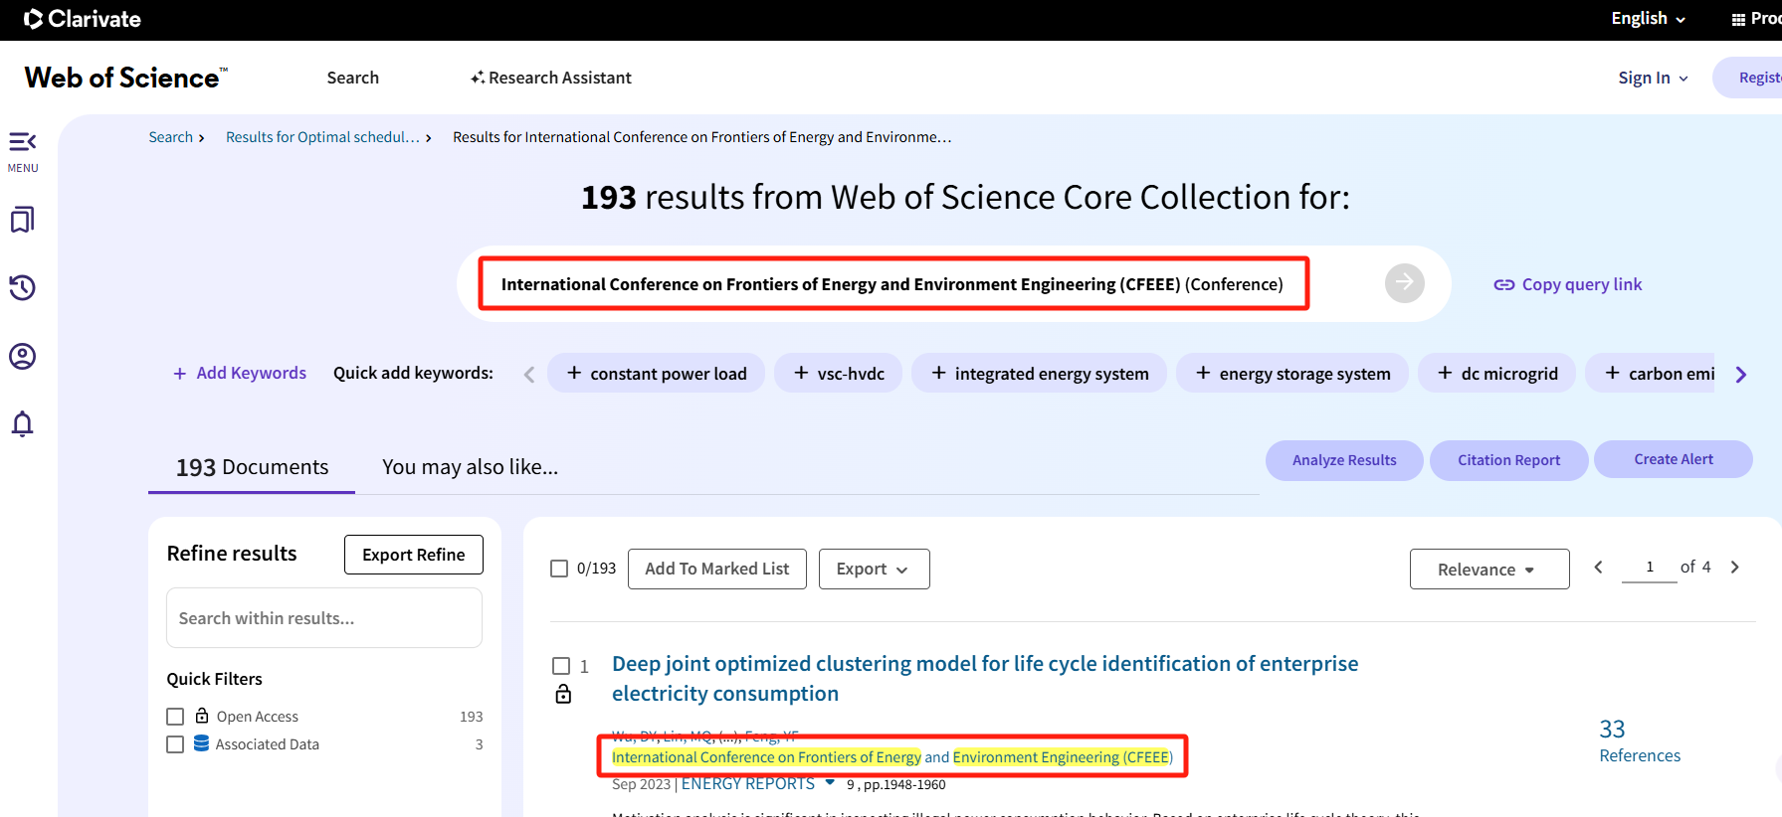
Task: Add the vsc-hvdc quick keyword
Action: (x=838, y=374)
